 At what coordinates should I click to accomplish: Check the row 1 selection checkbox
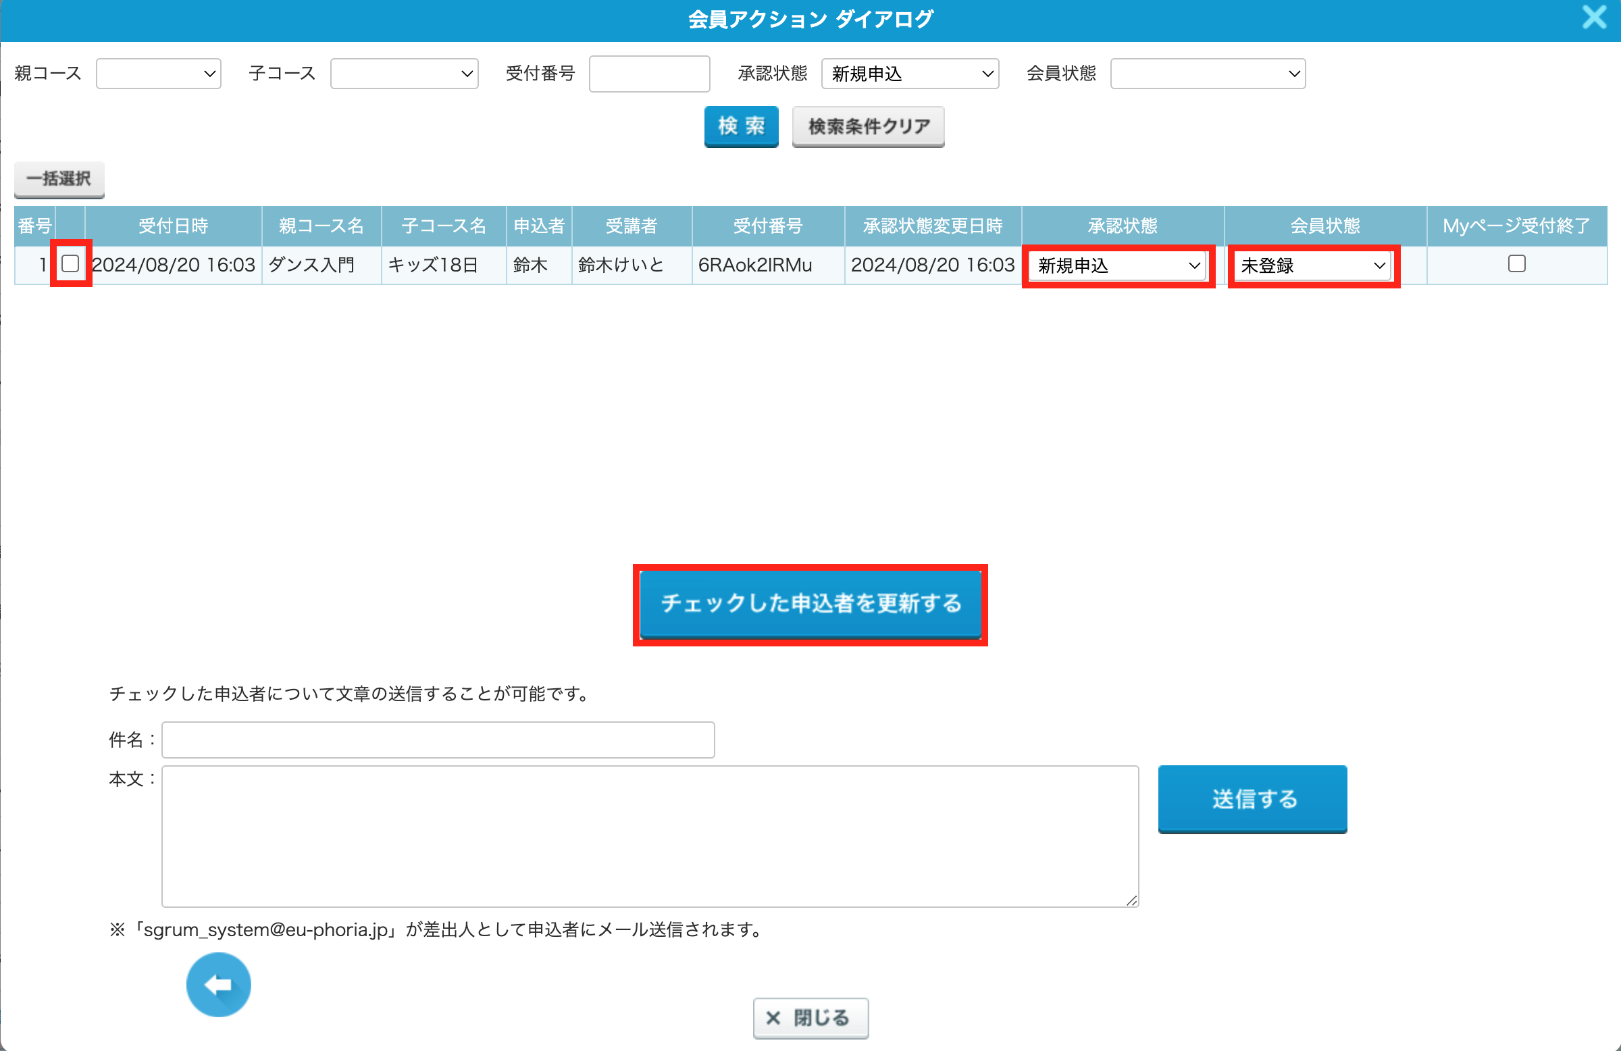coord(70,263)
